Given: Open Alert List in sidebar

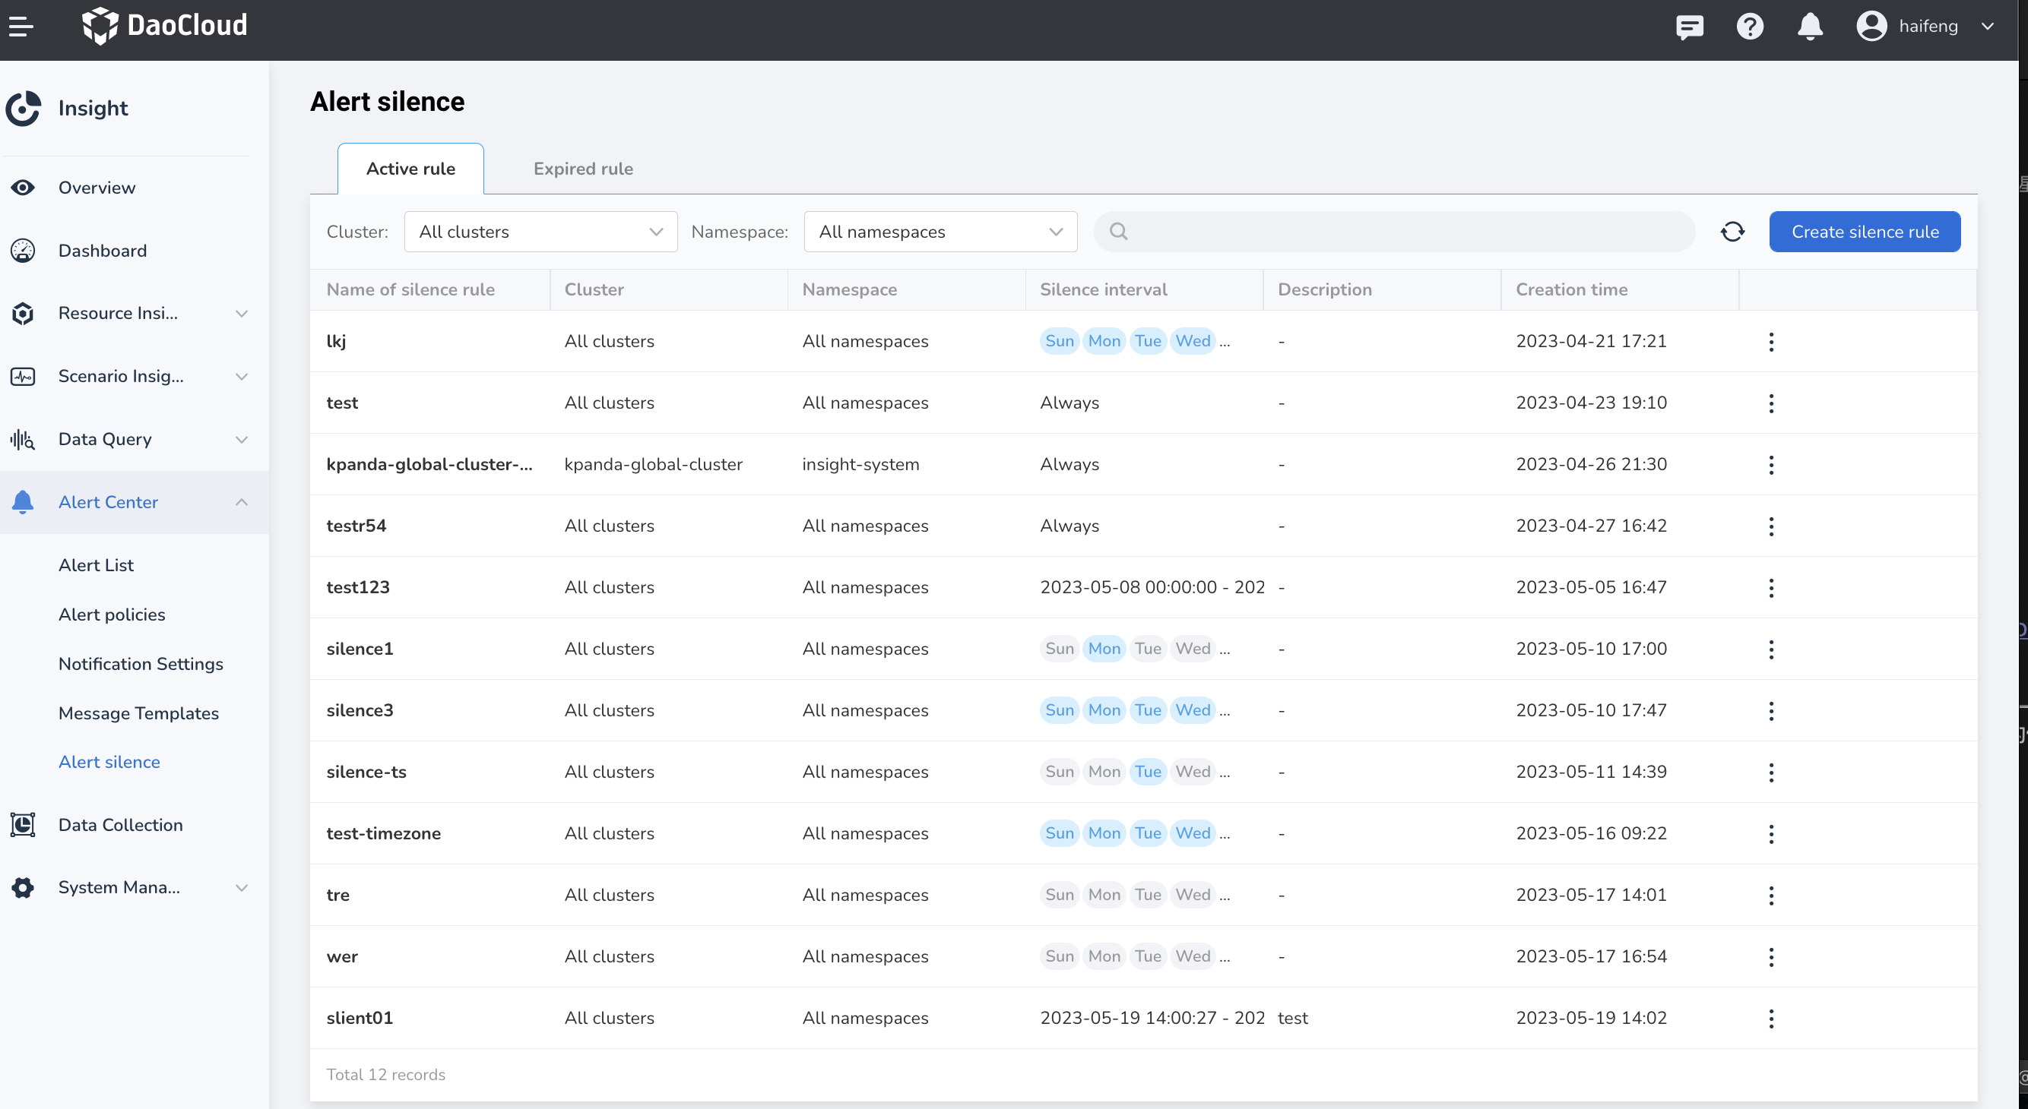Looking at the screenshot, I should [96, 564].
